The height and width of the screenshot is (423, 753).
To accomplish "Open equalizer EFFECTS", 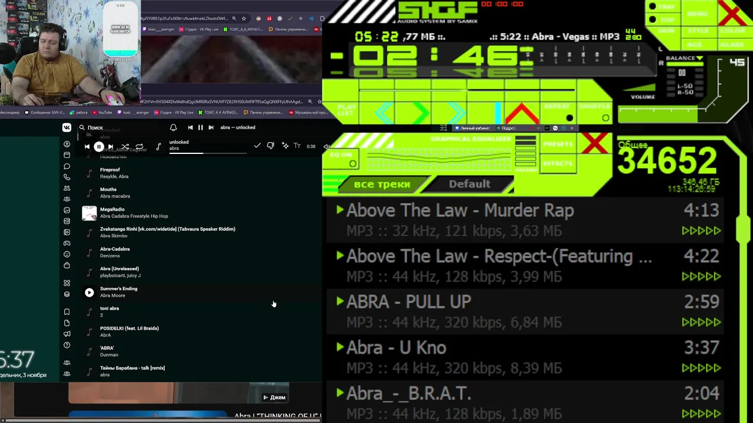I will click(558, 163).
